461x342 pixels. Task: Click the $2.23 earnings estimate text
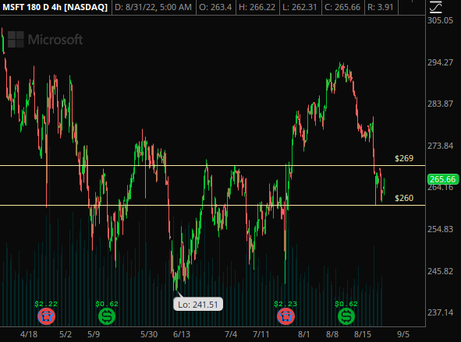(x=285, y=304)
